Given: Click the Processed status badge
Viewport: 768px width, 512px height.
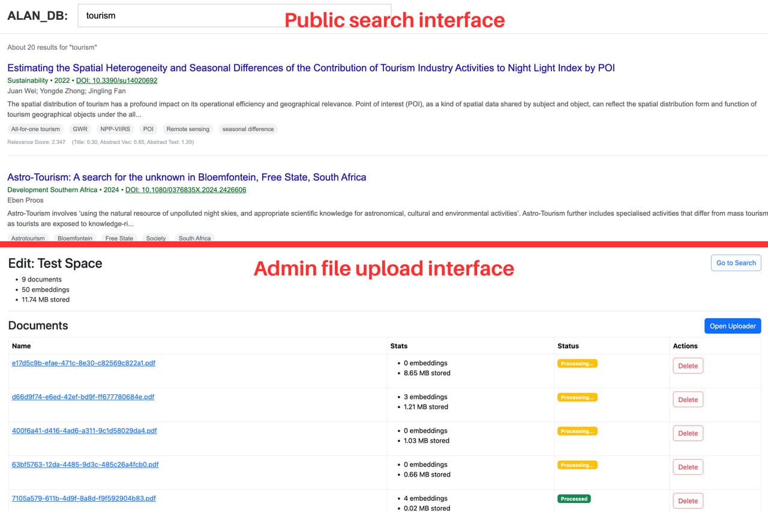Looking at the screenshot, I should click(574, 499).
